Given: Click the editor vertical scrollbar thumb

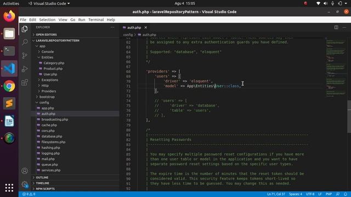Looking at the screenshot, I should click(x=349, y=117).
